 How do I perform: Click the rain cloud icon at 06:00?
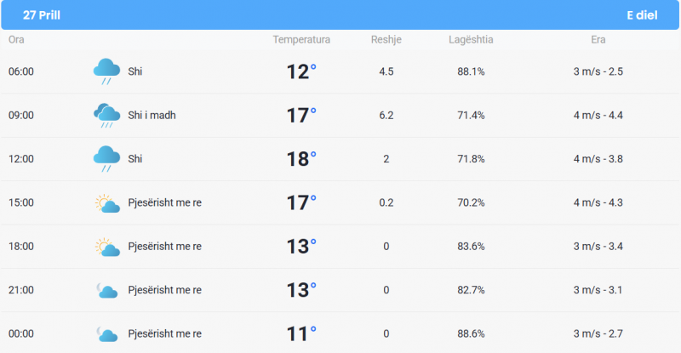pos(107,71)
